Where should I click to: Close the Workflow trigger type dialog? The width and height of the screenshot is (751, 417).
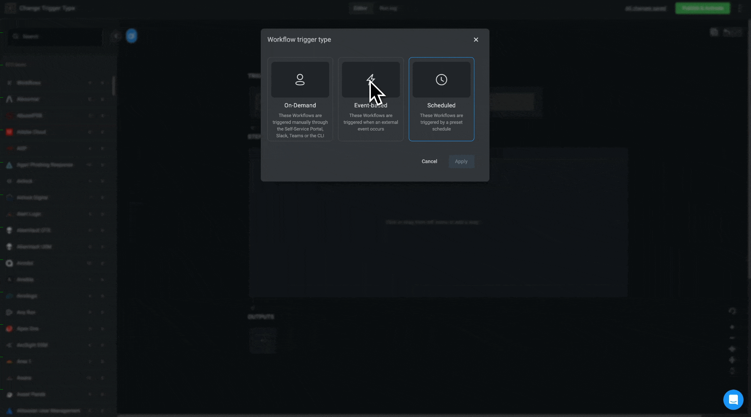coord(476,40)
